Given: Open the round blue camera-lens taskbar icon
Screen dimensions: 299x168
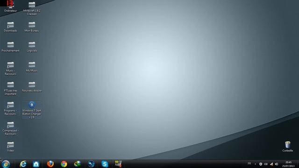Looking at the screenshot, I should pyautogui.click(x=91, y=164).
